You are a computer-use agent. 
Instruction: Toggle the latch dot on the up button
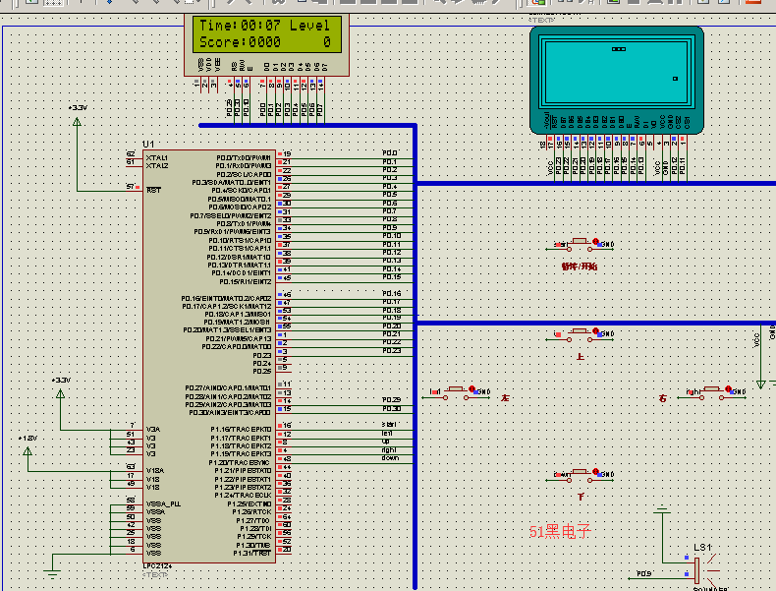pyautogui.click(x=596, y=331)
